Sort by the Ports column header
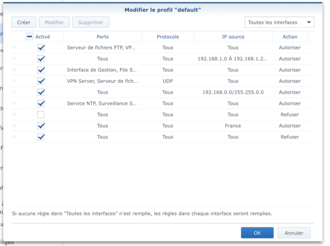 point(102,37)
